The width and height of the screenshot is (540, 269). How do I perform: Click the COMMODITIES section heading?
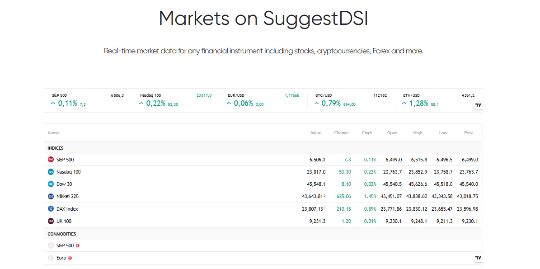point(61,234)
